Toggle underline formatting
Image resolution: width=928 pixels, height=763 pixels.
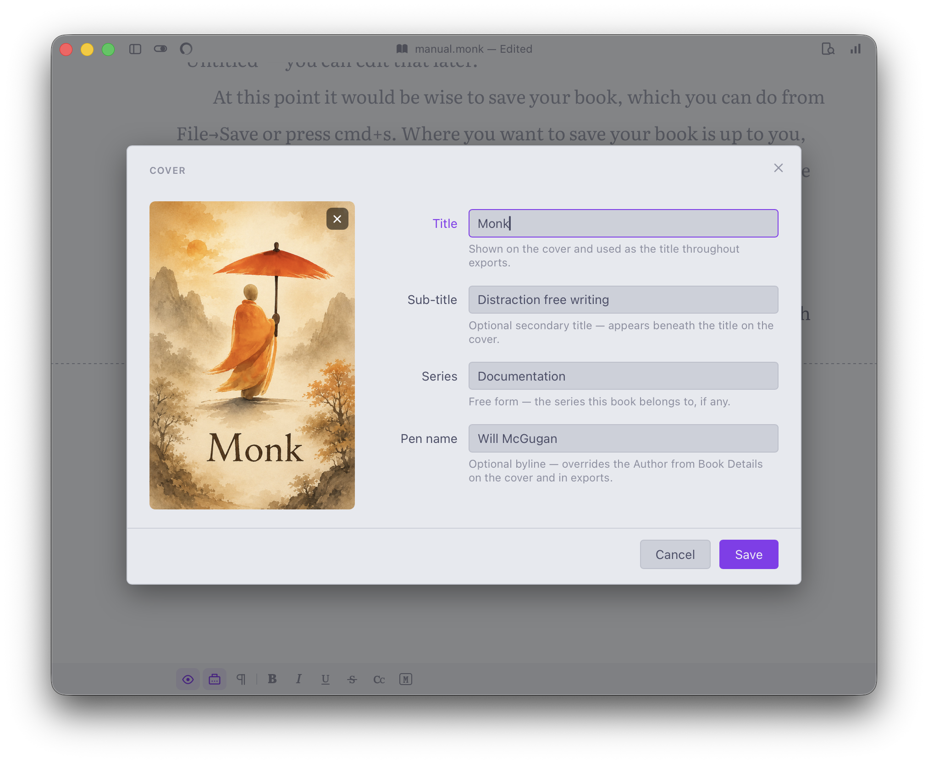pyautogui.click(x=326, y=679)
